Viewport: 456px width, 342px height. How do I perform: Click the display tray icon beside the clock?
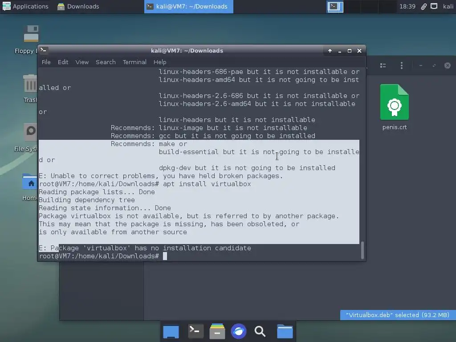coord(434,6)
